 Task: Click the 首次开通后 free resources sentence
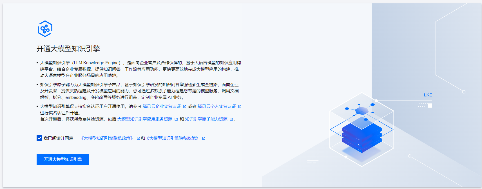[138, 119]
